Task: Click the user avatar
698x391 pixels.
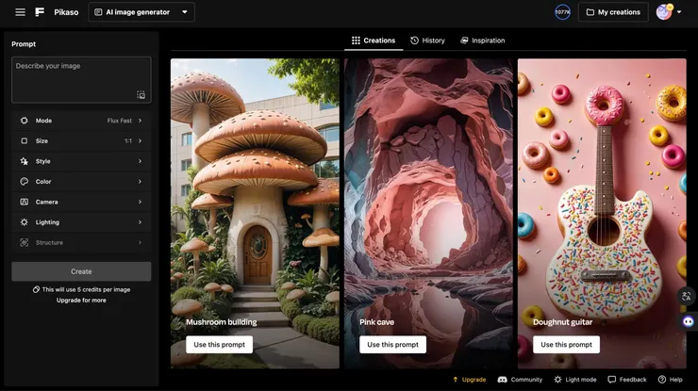Action: click(664, 12)
